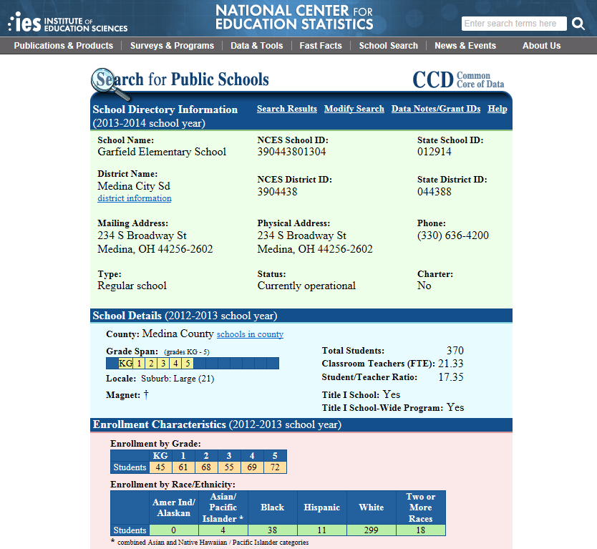
Task: Open the Fast Facts menu item
Action: point(321,46)
